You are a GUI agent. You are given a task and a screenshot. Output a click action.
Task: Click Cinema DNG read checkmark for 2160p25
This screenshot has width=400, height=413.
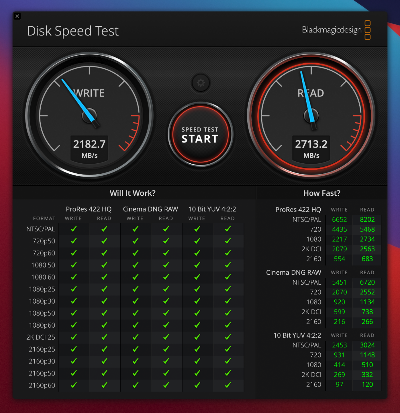tap(166, 349)
